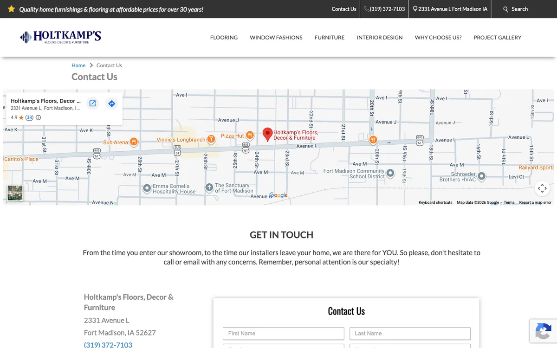Click the 2331 Avenue L address line below the business name
The width and height of the screenshot is (557, 348).
tap(107, 320)
